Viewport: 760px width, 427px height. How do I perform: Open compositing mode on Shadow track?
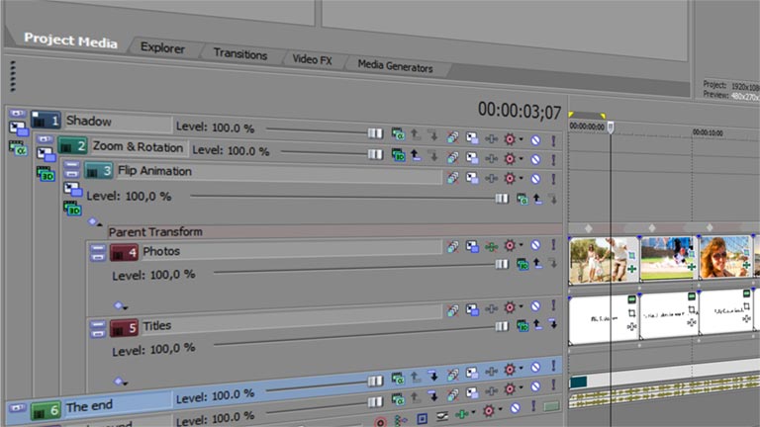coord(398,134)
